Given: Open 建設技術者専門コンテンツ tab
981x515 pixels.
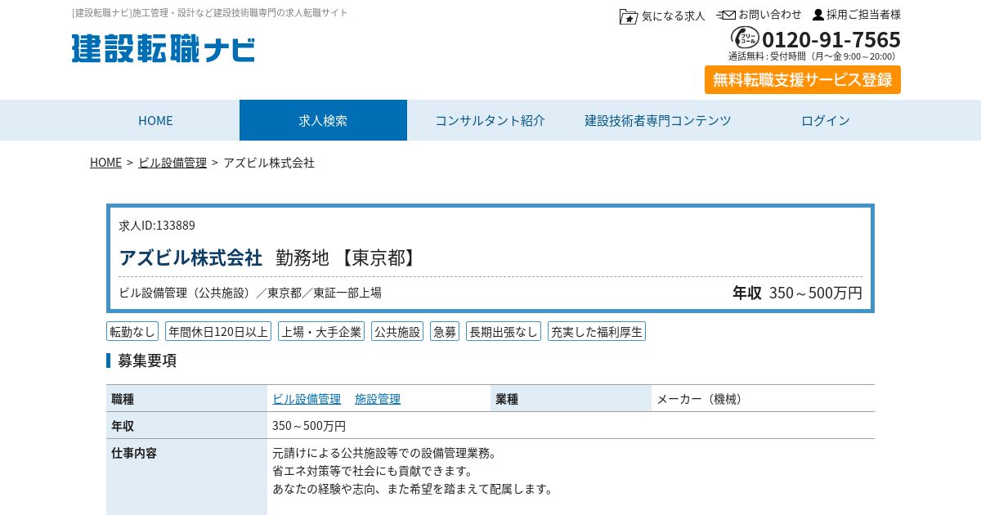Looking at the screenshot, I should coord(658,120).
